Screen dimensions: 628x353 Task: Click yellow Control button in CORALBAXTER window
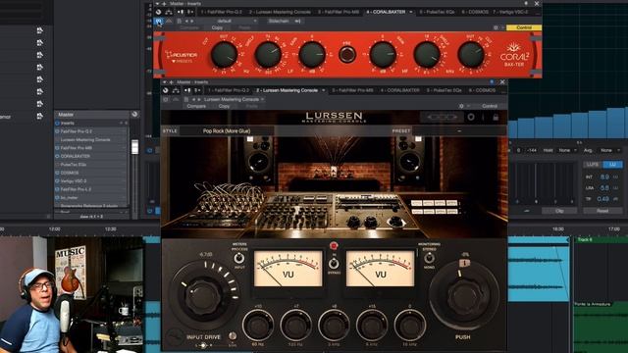coord(524,27)
